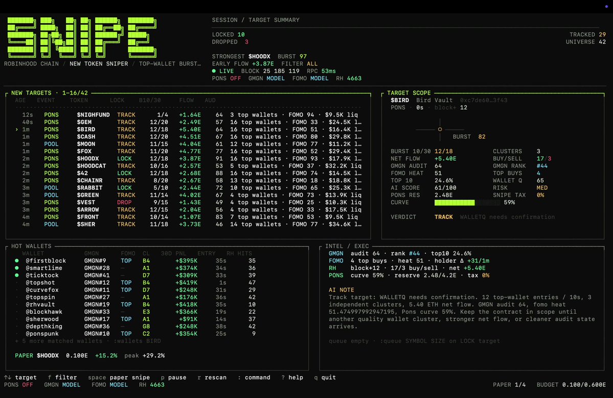This screenshot has height=398, width=613.
Task: Click the green LIVE status dot
Action: [214, 71]
